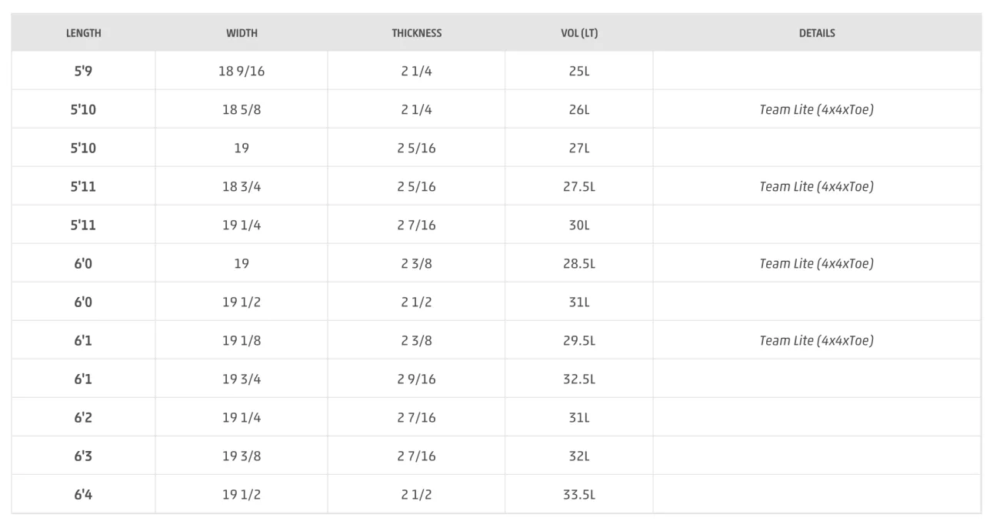Click the 2 9/16 thickness value

click(x=416, y=379)
